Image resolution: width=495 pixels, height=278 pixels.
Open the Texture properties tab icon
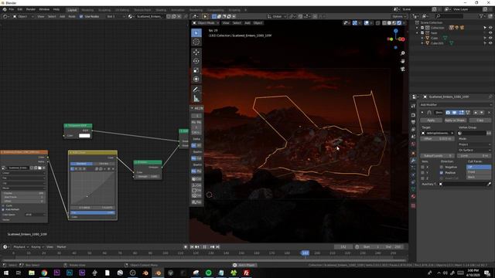413,206
